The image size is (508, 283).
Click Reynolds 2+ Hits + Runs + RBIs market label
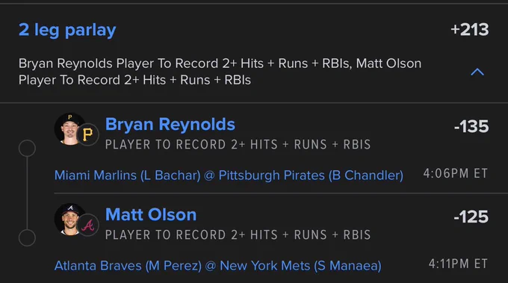point(238,144)
